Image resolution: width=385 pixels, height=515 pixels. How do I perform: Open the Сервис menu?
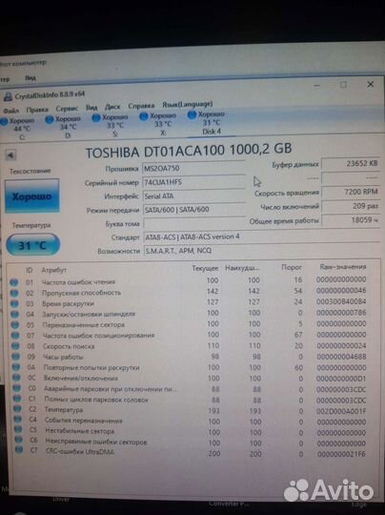[67, 109]
